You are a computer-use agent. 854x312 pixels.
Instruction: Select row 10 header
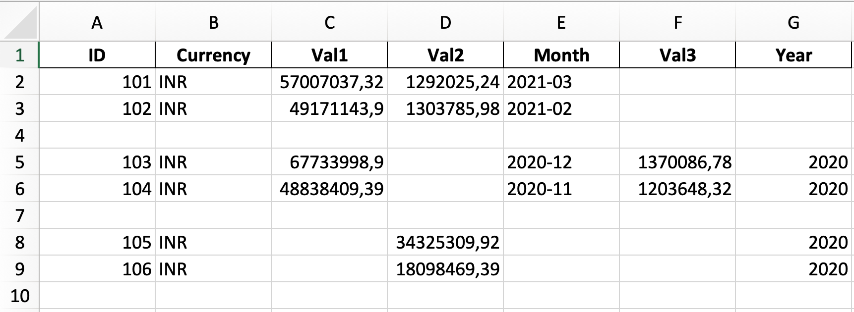[19, 296]
